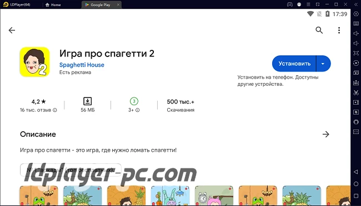
Task: Click the Wi-Fi status icon
Action: 310,14
